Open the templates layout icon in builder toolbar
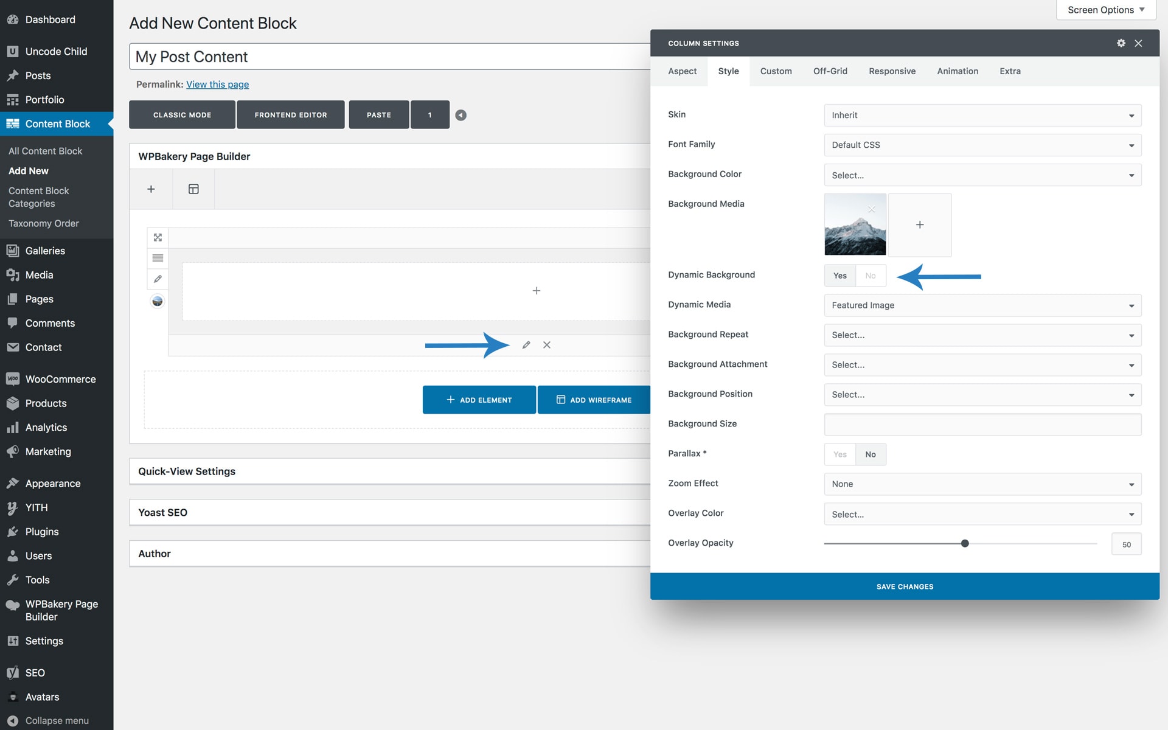 pyautogui.click(x=193, y=189)
